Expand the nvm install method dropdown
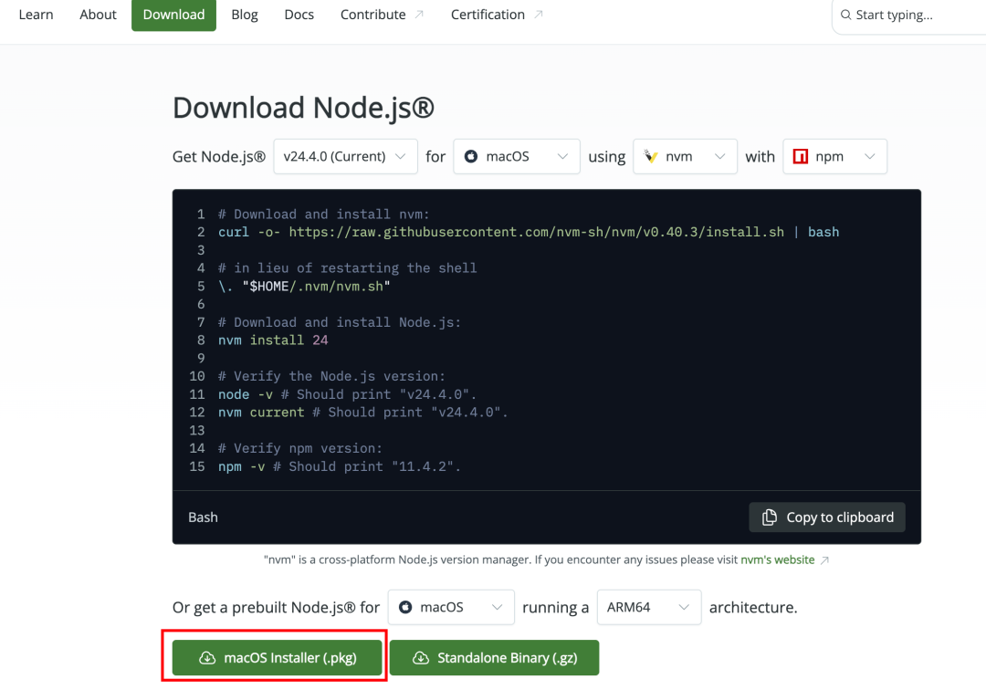The width and height of the screenshot is (986, 690). coord(685,156)
